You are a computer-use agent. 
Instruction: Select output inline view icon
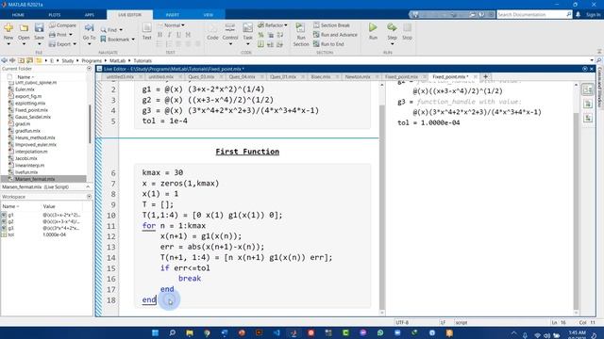point(587,104)
